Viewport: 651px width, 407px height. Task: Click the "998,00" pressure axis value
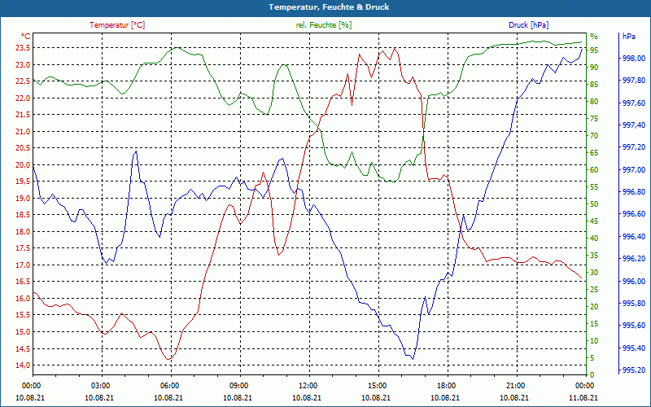tap(634, 58)
